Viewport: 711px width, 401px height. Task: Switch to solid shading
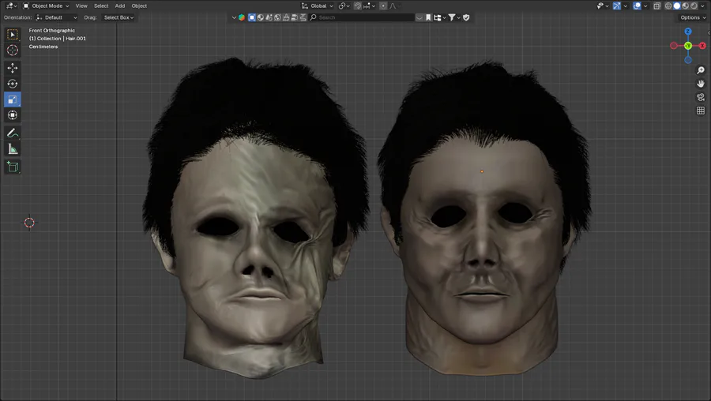[x=677, y=6]
